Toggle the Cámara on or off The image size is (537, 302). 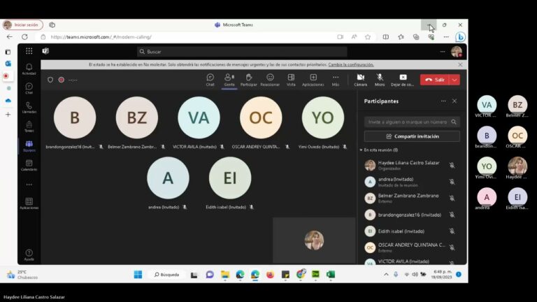(x=360, y=80)
